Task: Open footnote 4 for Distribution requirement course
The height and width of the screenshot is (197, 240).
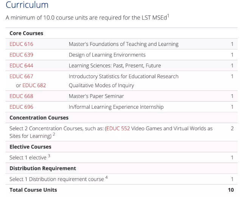Action: tap(106, 177)
